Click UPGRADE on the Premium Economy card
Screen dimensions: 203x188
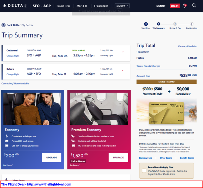click(118, 157)
